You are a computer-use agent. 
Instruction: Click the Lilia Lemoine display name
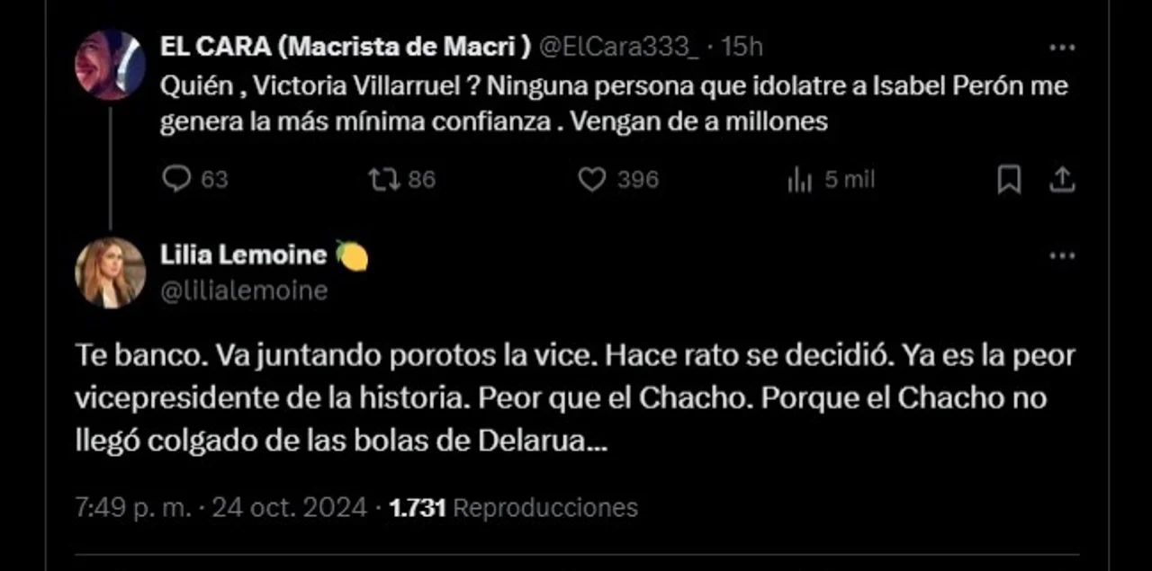[x=243, y=255]
